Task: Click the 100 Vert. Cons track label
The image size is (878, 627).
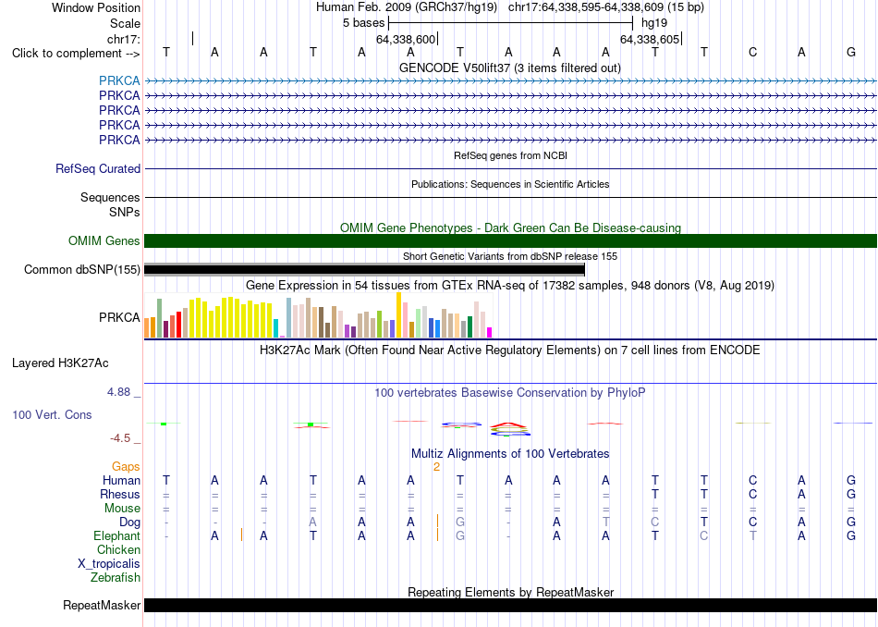Action: pos(52,414)
